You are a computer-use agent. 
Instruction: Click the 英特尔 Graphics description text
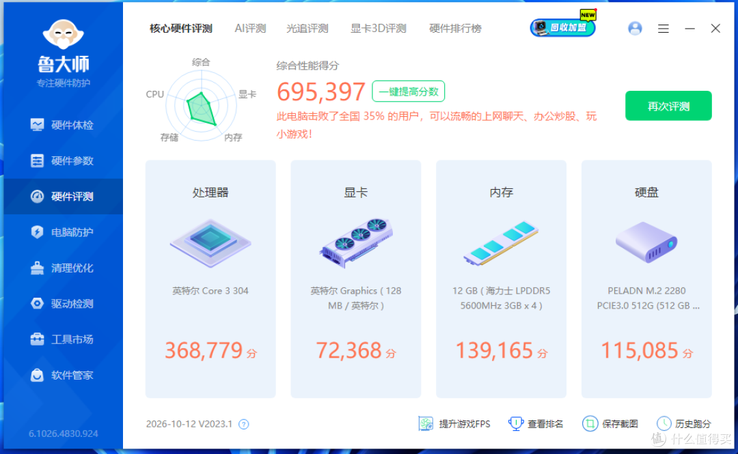[356, 298]
